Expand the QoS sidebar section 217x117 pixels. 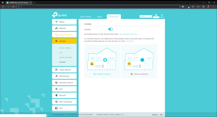64,89
